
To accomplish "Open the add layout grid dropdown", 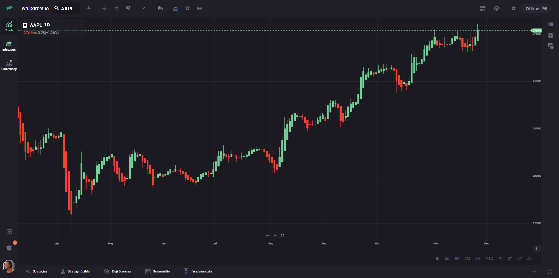I will pos(483,8).
